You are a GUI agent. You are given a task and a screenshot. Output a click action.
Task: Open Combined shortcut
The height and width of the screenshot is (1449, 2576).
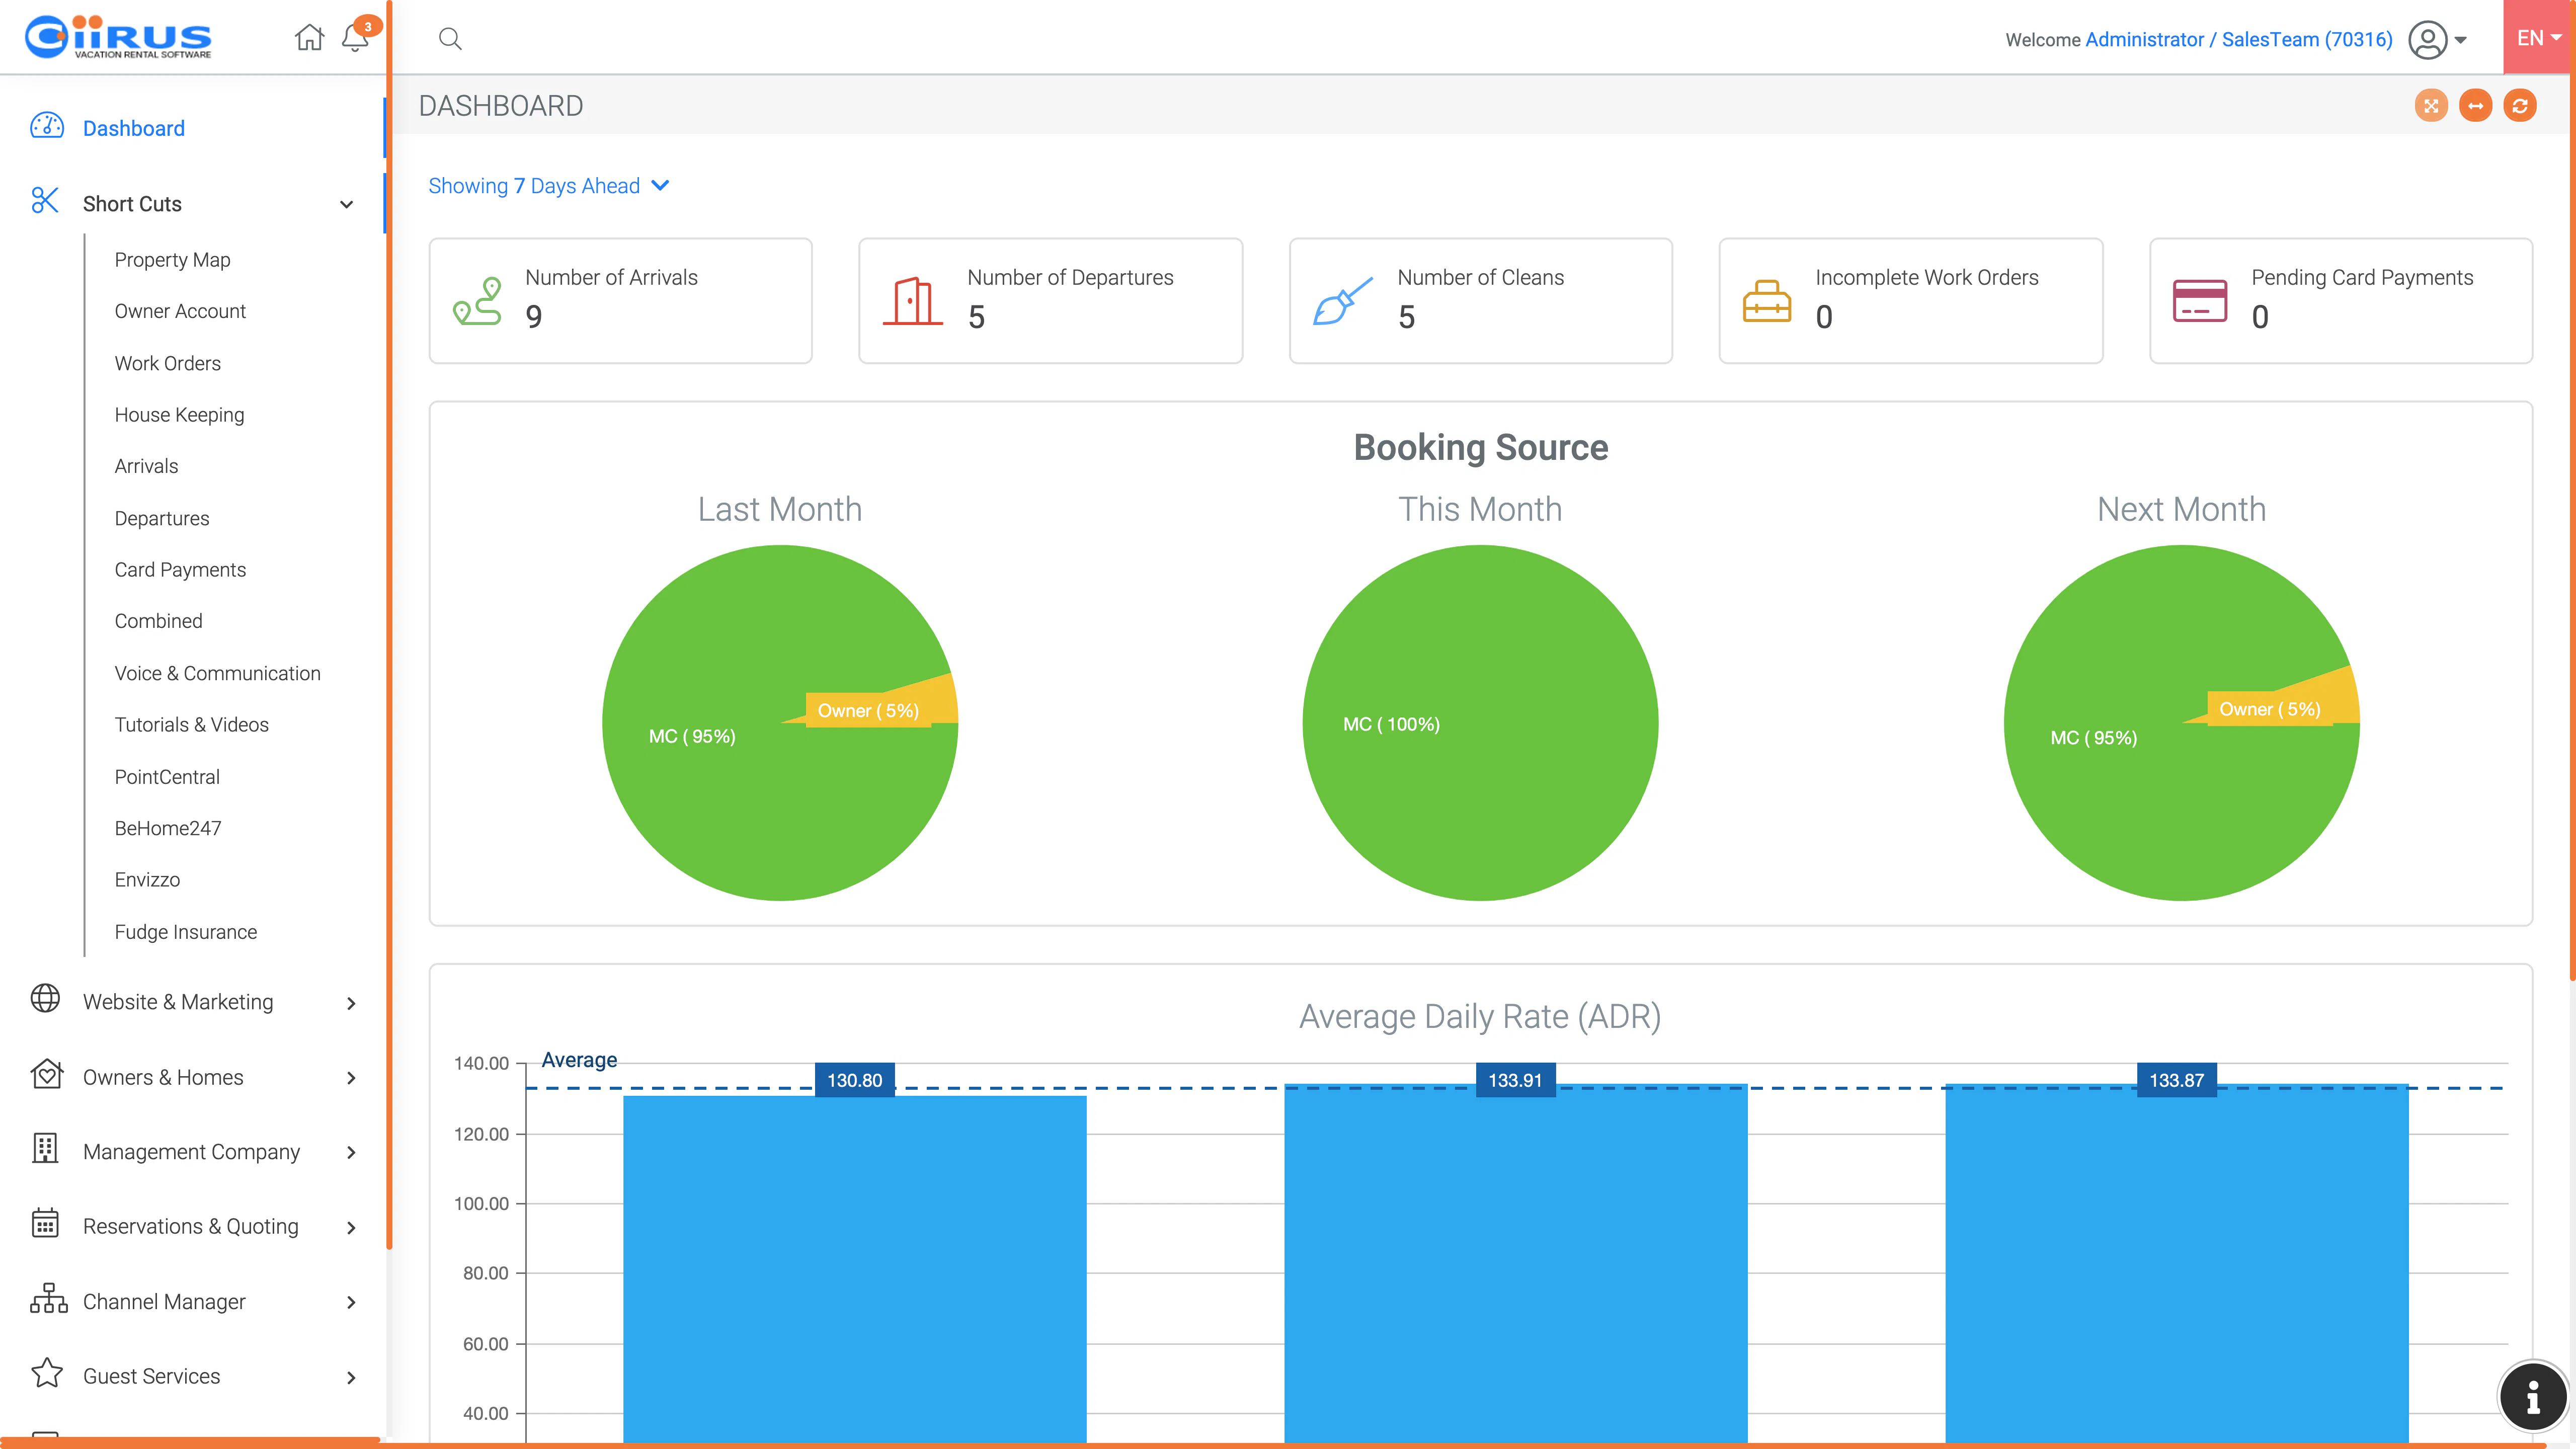158,621
